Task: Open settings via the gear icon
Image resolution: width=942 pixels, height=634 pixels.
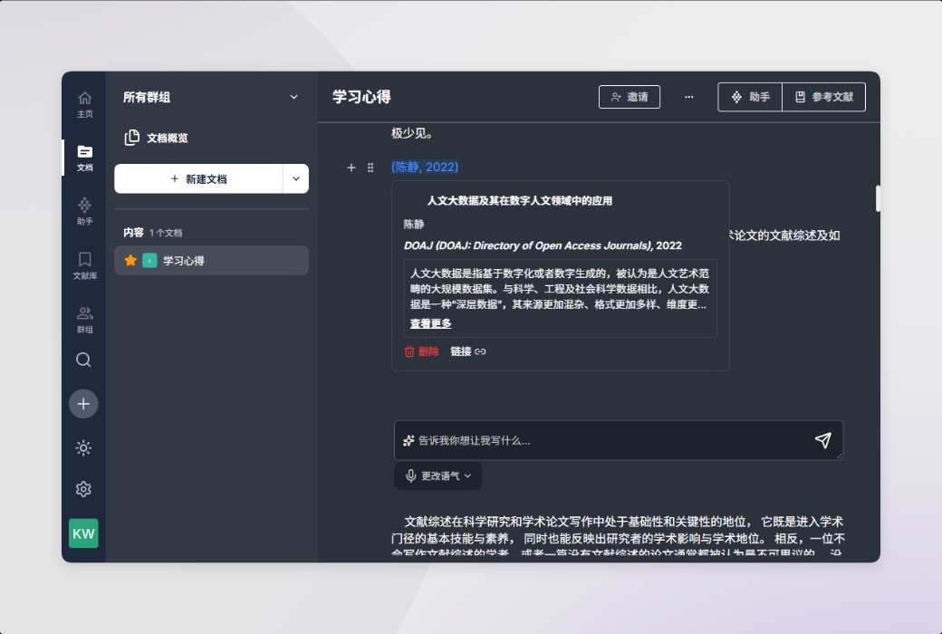Action: coord(83,489)
